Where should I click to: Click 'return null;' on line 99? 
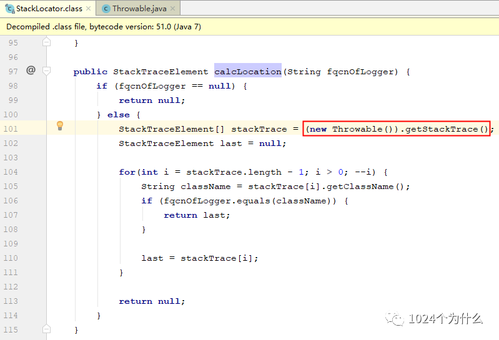[x=152, y=100]
